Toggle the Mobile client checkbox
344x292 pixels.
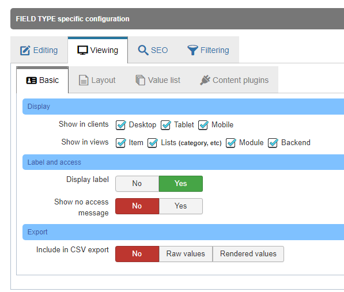point(203,125)
